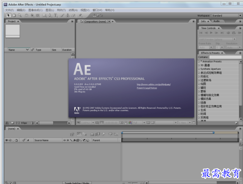Toggle motion blur enable in timeline

[x=103, y=134]
